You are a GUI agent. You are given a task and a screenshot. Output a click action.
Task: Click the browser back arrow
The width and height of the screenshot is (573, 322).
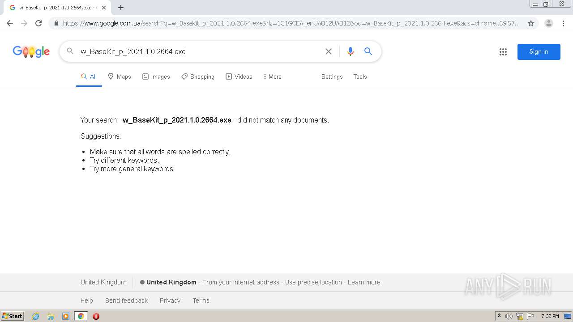tap(10, 23)
